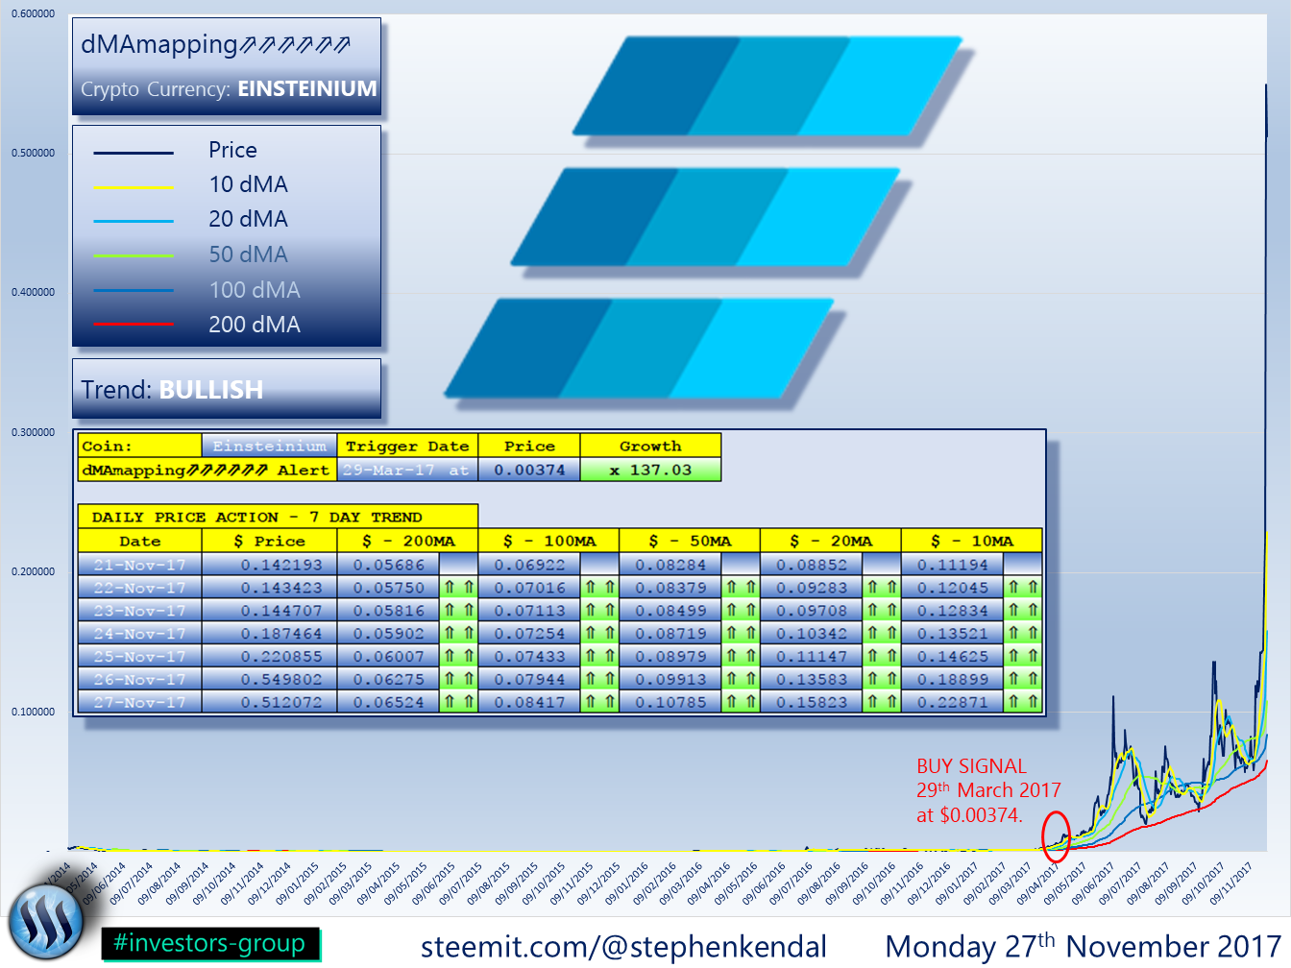Screen dimensions: 1291x968
Task: Click green up arrows beside 0.09708
Action: tap(882, 611)
